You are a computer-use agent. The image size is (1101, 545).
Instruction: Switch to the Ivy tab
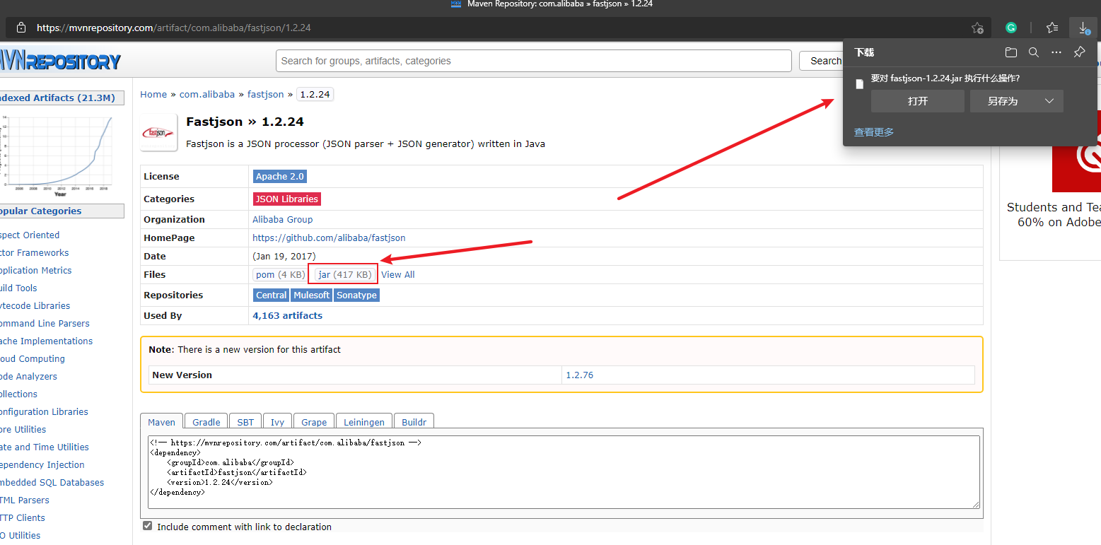(277, 421)
